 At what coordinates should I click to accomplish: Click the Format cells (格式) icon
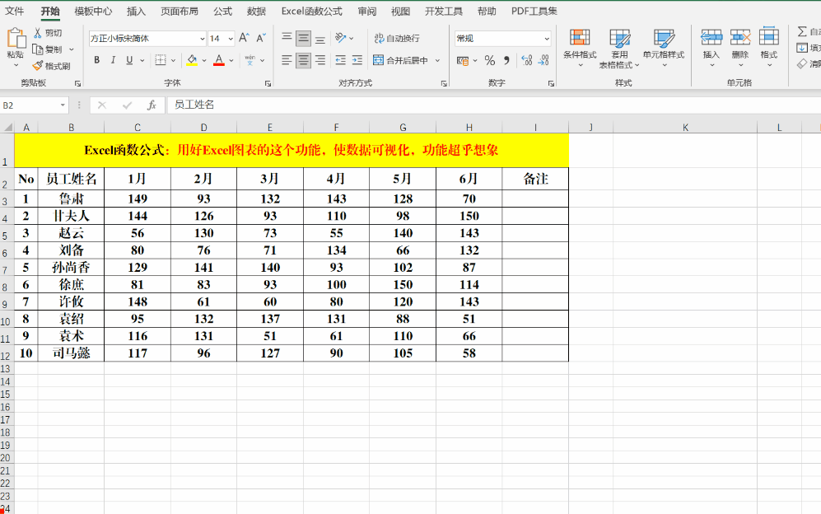[768, 36]
